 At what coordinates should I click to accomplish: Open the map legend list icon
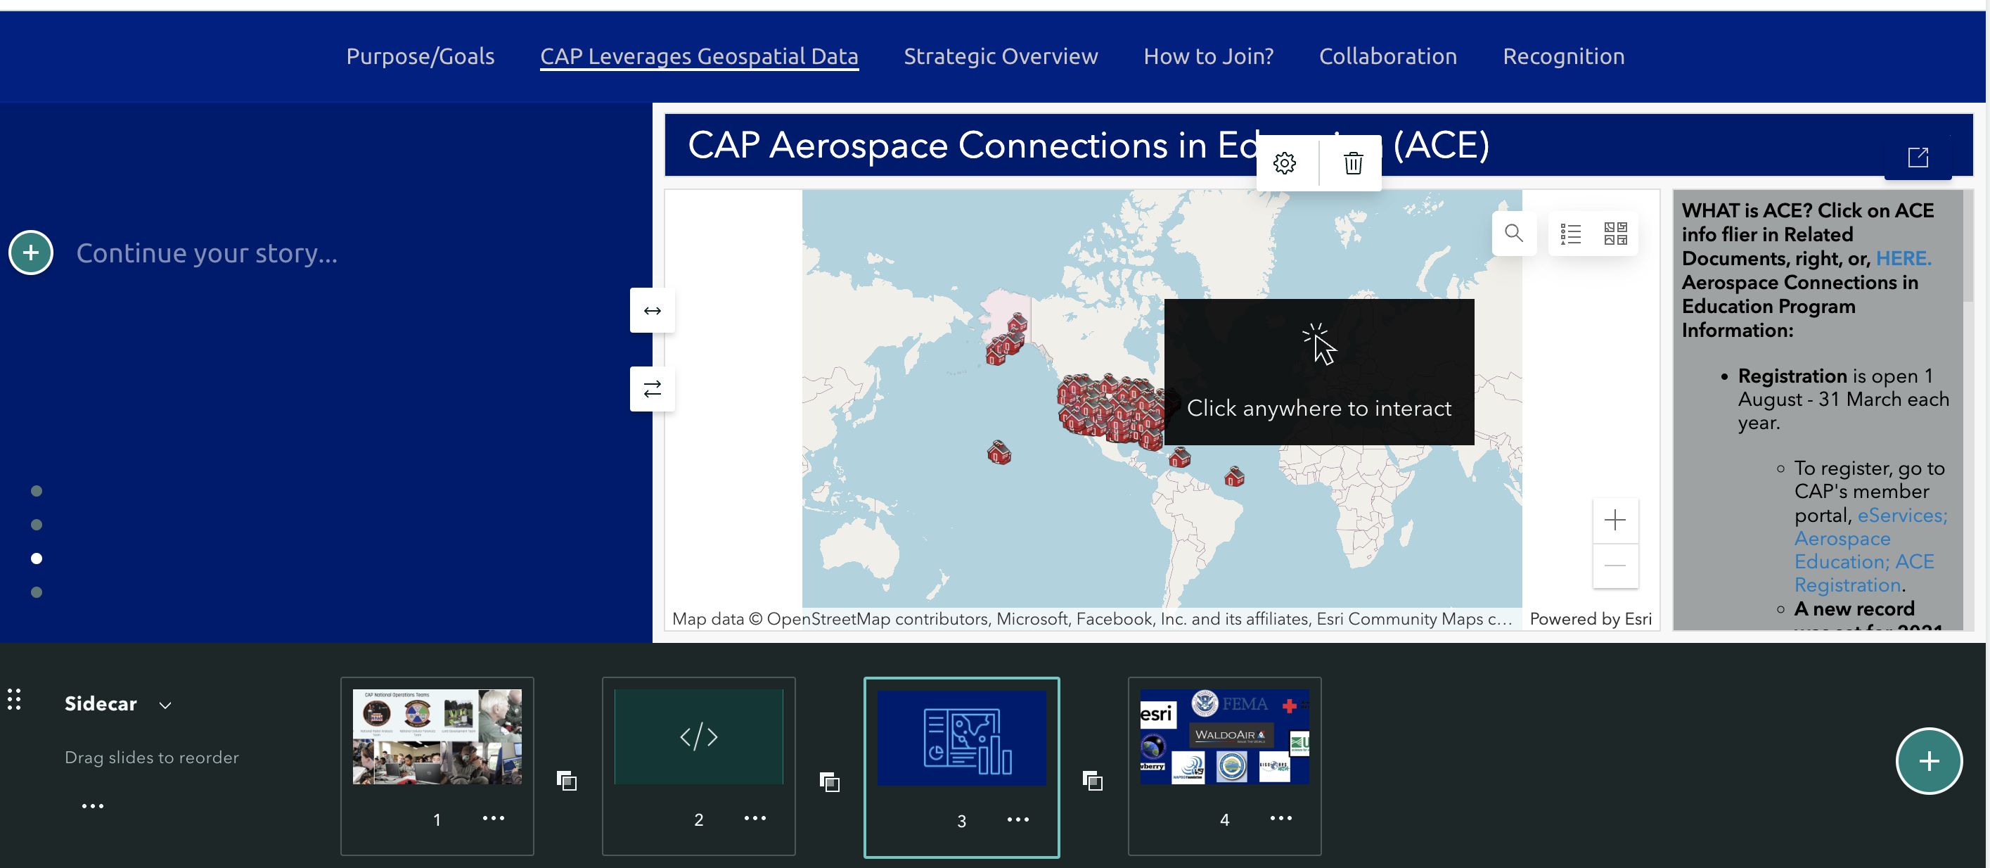point(1570,234)
